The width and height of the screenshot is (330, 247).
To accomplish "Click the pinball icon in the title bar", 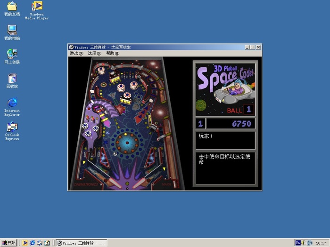I will point(71,47).
